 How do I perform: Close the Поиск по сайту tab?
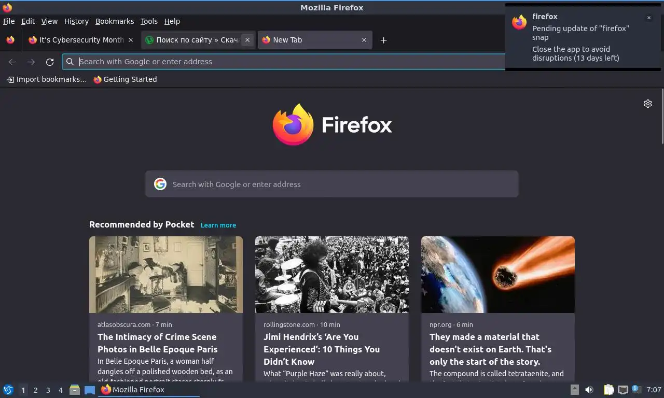coord(247,40)
